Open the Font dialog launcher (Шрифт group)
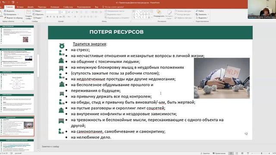276x155 pixels. click(78, 21)
